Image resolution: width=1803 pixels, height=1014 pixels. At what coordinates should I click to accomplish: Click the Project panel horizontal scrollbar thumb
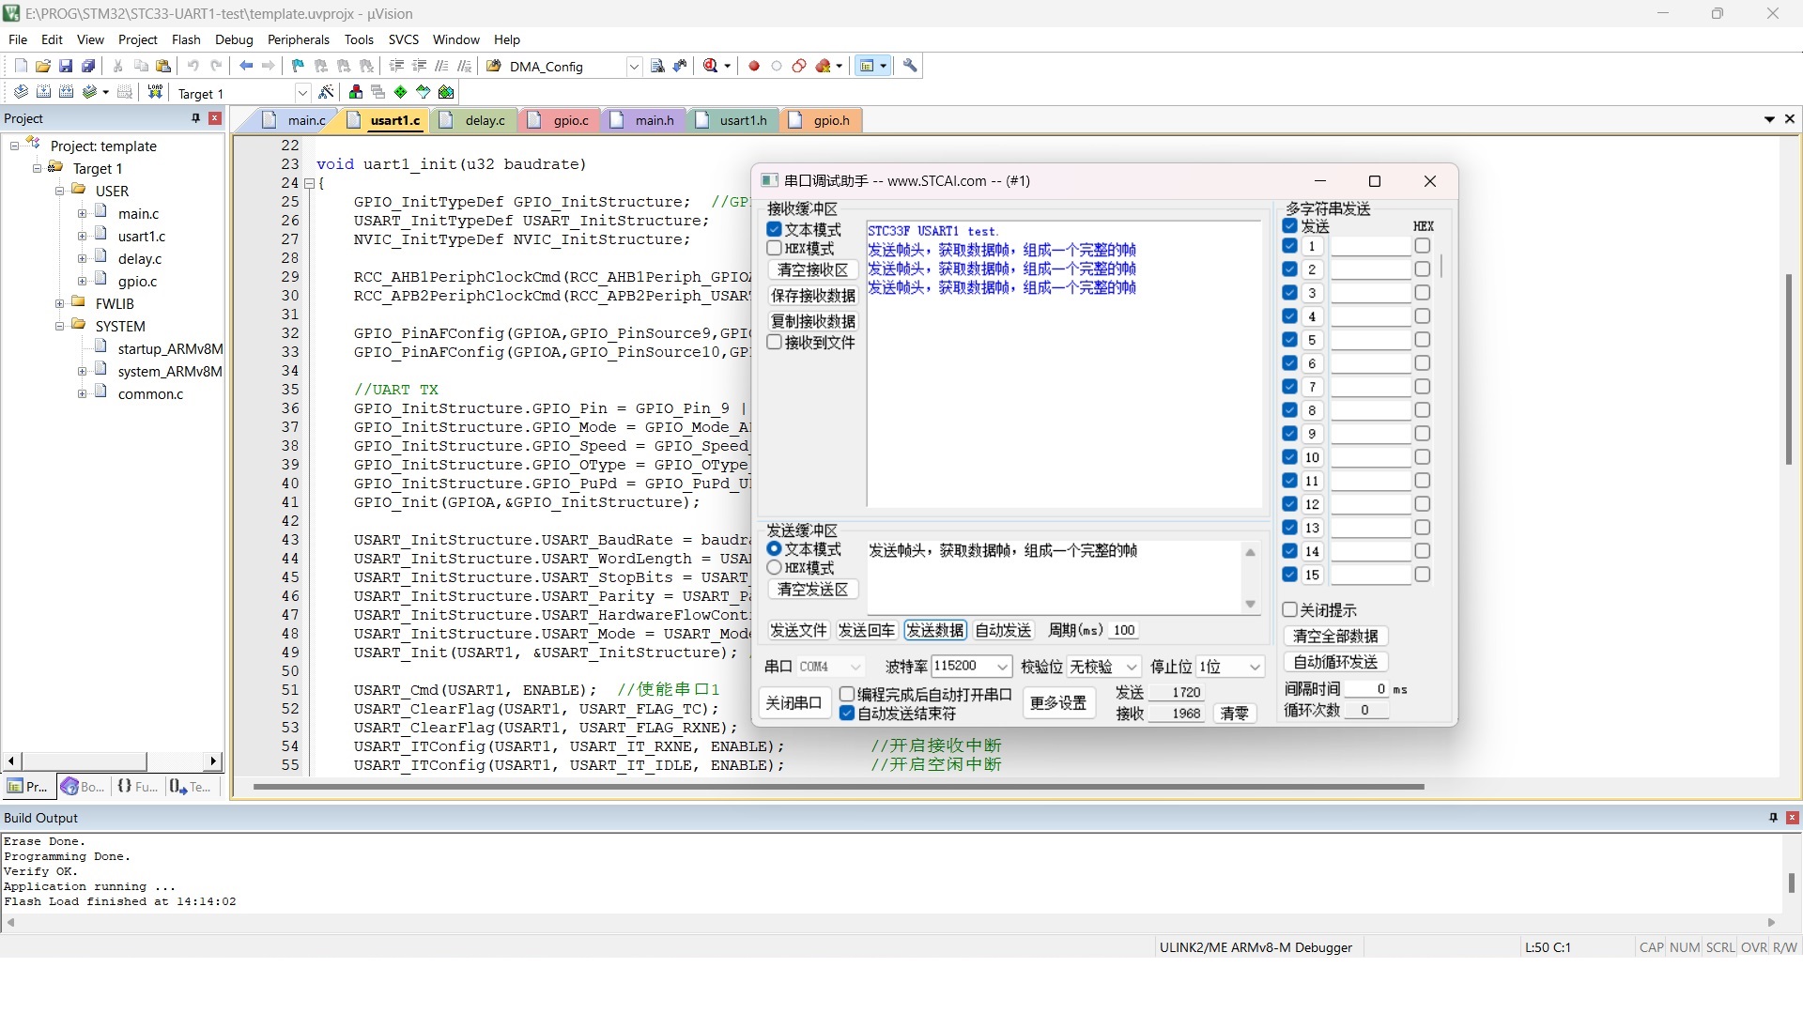click(85, 760)
